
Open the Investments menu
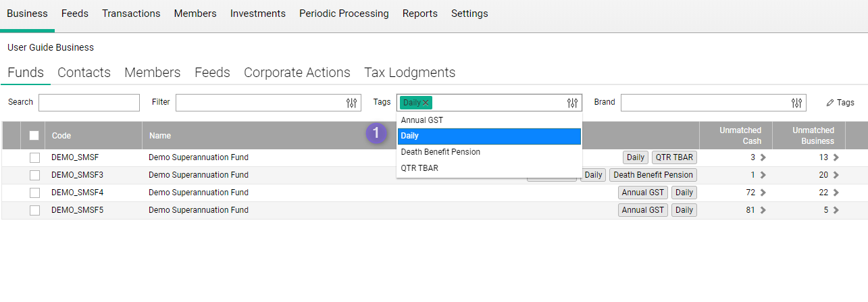click(x=258, y=14)
